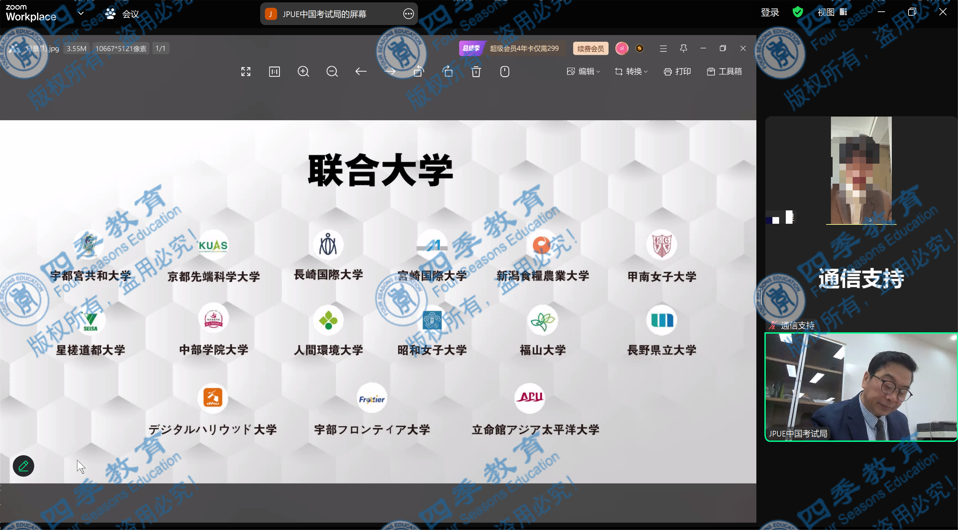This screenshot has height=530, width=958.
Task: Click the Frontier 宇部フロンティア大学 logo
Action: click(x=371, y=398)
